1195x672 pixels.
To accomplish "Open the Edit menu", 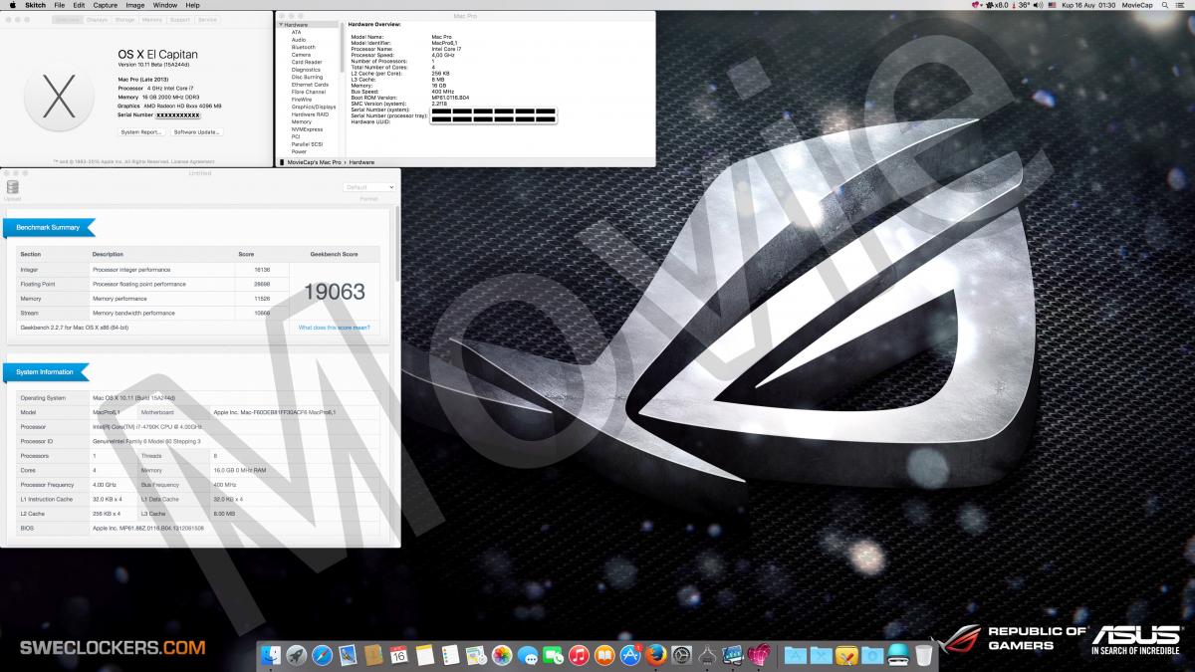I will [79, 5].
